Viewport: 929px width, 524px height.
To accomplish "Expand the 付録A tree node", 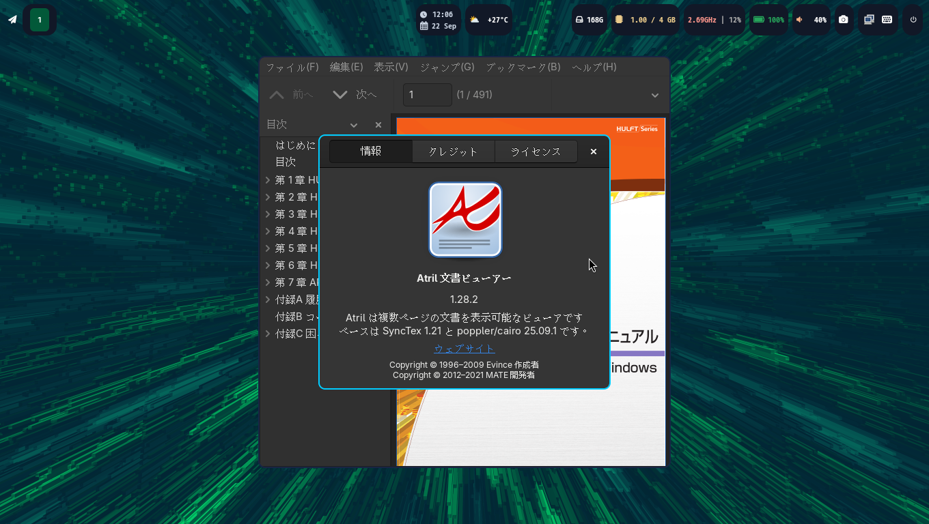I will [268, 300].
